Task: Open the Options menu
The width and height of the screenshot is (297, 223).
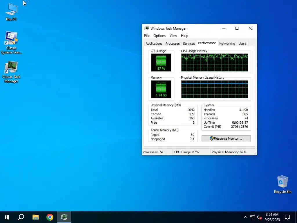Action: pyautogui.click(x=160, y=36)
